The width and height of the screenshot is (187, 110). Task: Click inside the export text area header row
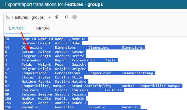pyautogui.click(x=46, y=39)
